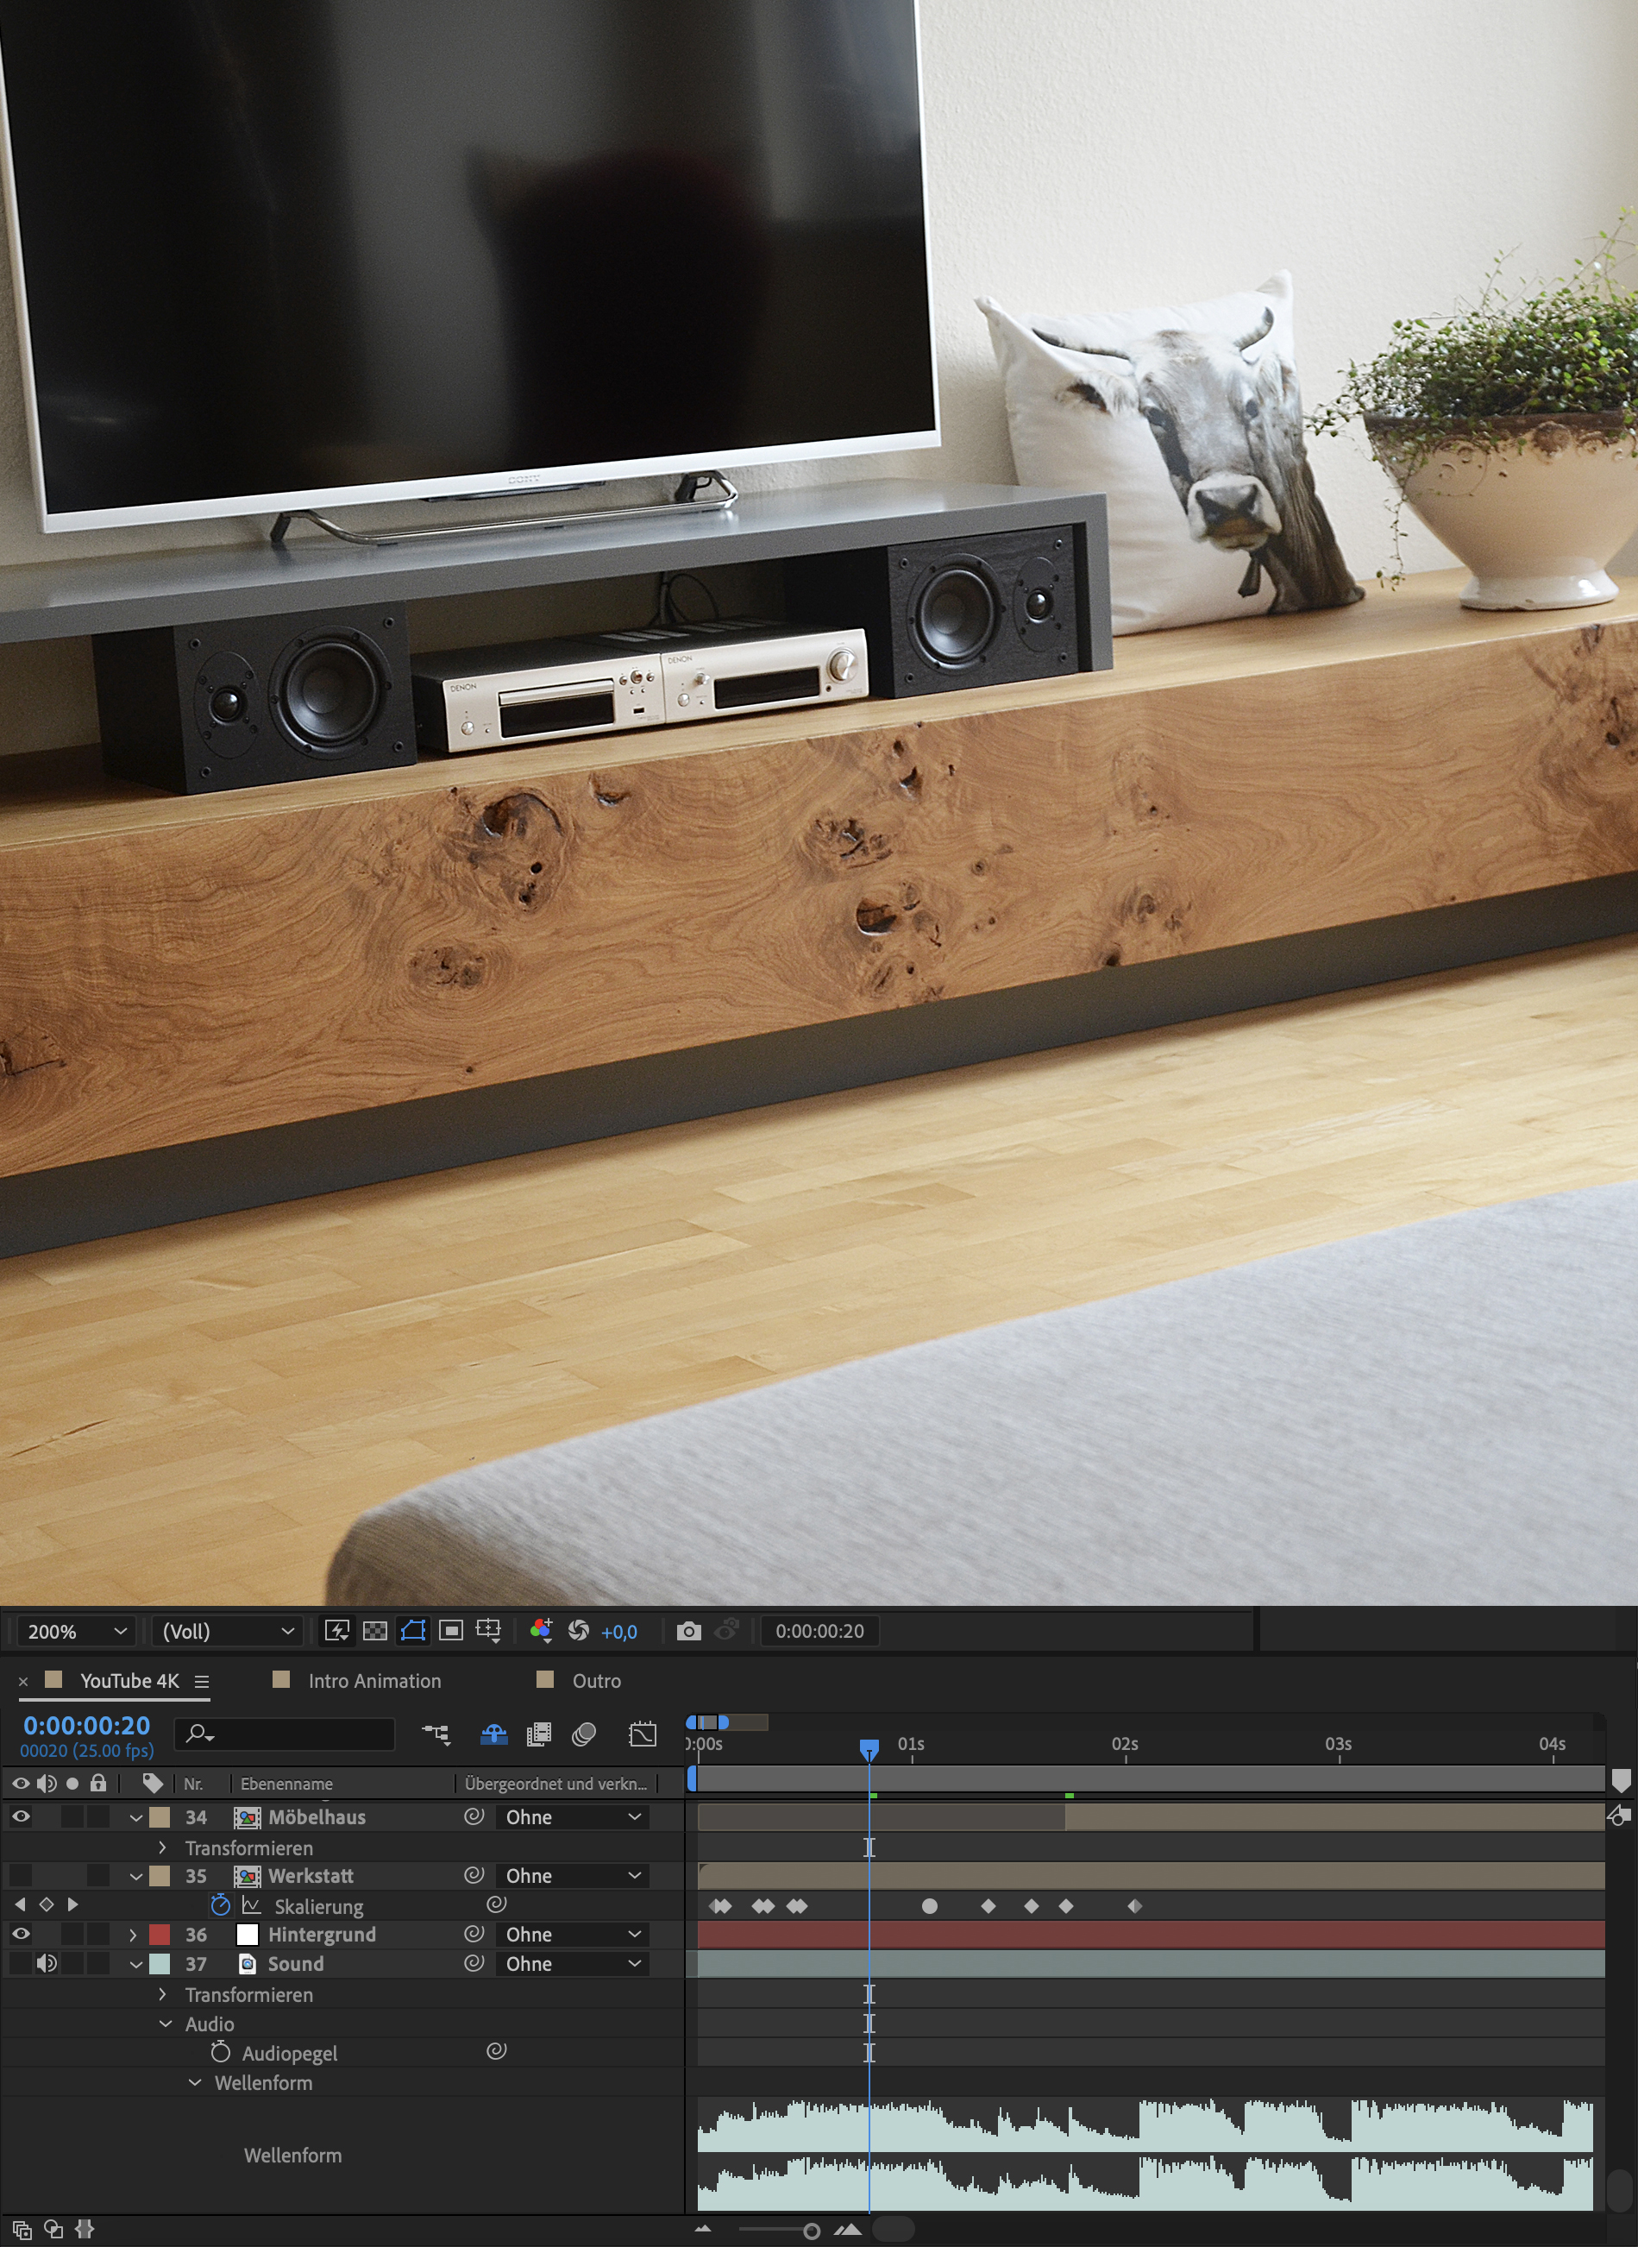Expand the Hintergrund layer chevron
1638x2247 pixels.
pyautogui.click(x=133, y=1935)
